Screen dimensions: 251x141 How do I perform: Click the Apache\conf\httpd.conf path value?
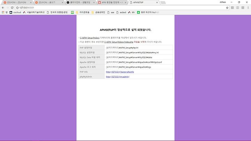[x=134, y=62]
